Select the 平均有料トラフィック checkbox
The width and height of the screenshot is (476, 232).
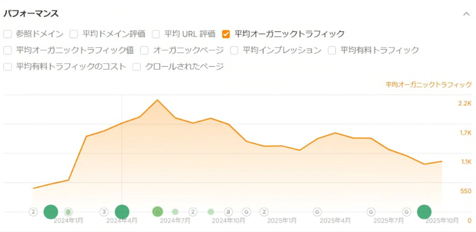332,50
